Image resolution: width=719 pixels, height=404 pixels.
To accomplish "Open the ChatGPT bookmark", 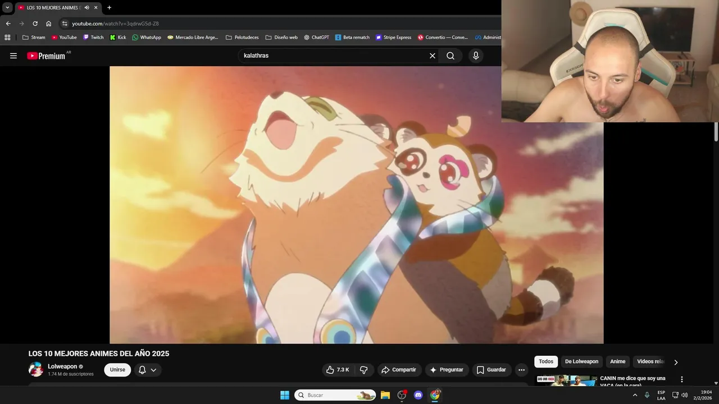I will (x=316, y=38).
